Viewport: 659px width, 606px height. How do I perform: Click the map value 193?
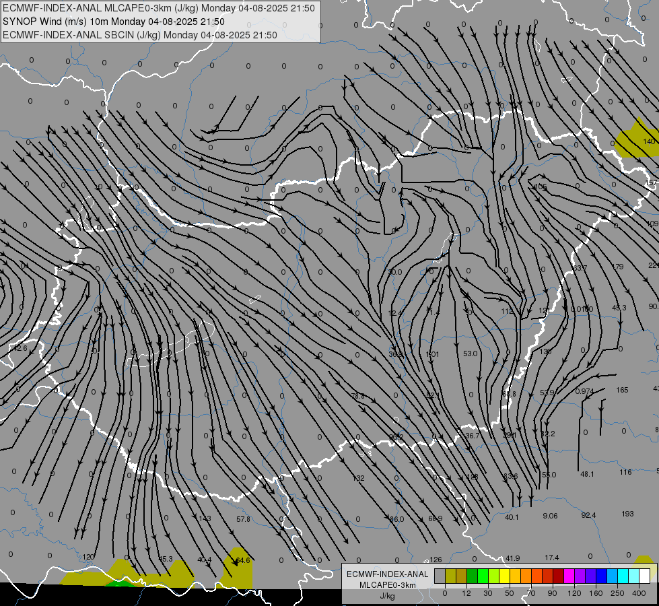point(627,514)
